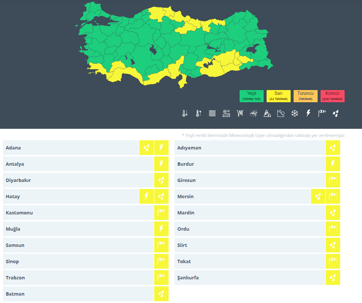Viewport: 362px width, 303px height.
Task: Select the lightning bolt icon in legend row
Action: tap(308, 113)
